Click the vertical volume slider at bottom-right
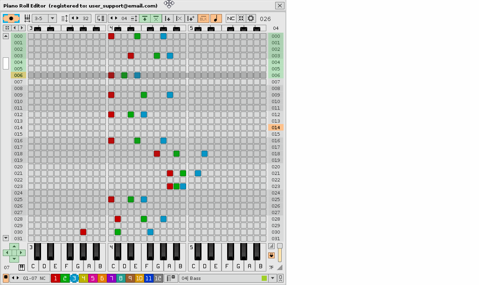The image size is (479, 285). [x=280, y=253]
